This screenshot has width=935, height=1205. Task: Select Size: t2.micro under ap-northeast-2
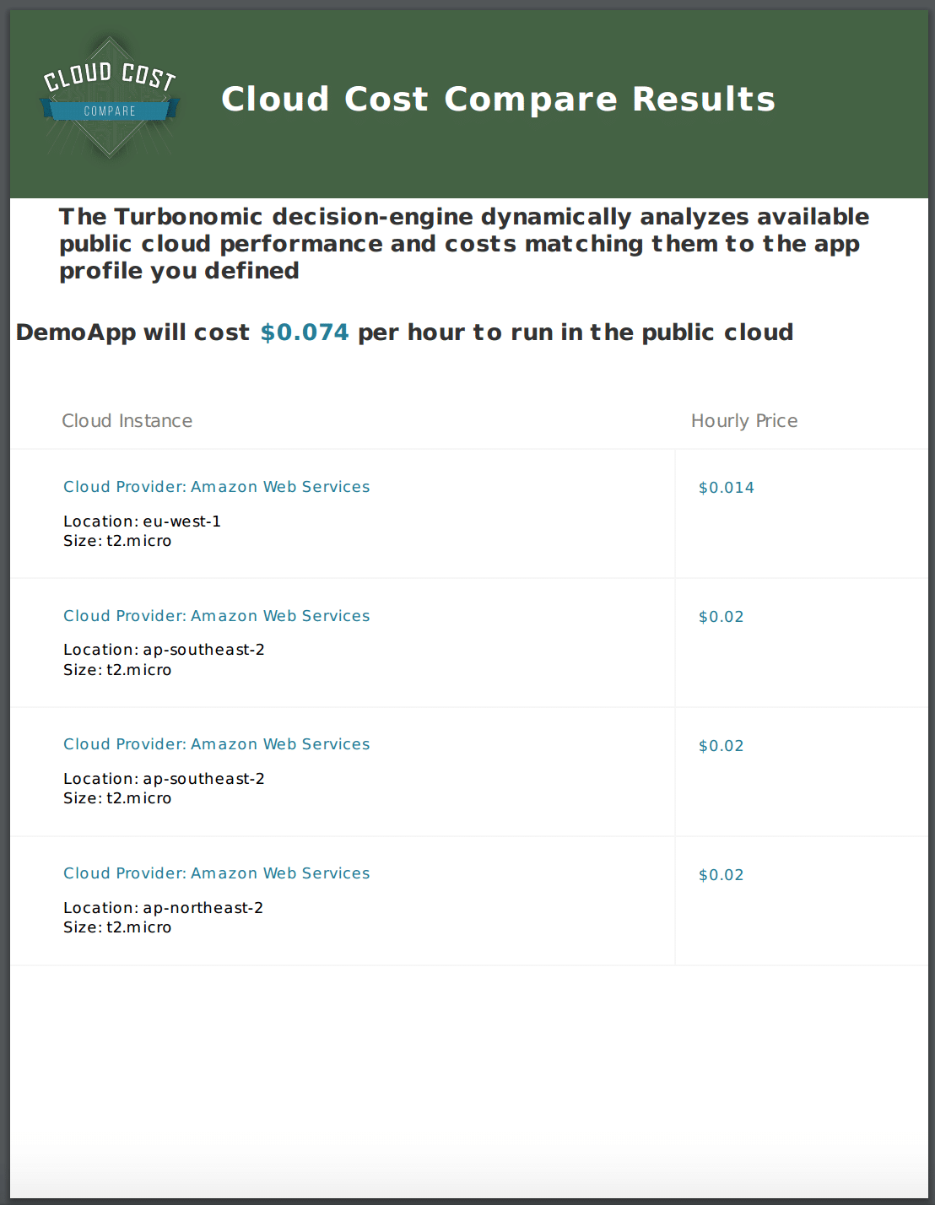pyautogui.click(x=117, y=927)
